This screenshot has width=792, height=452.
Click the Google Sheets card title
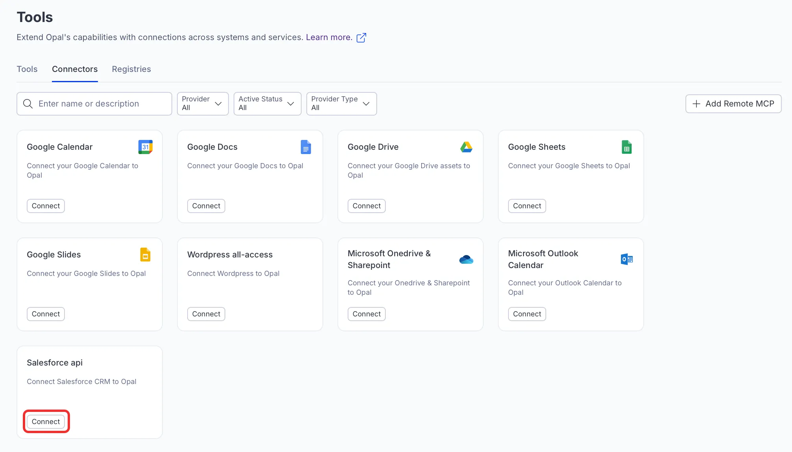coord(537,147)
